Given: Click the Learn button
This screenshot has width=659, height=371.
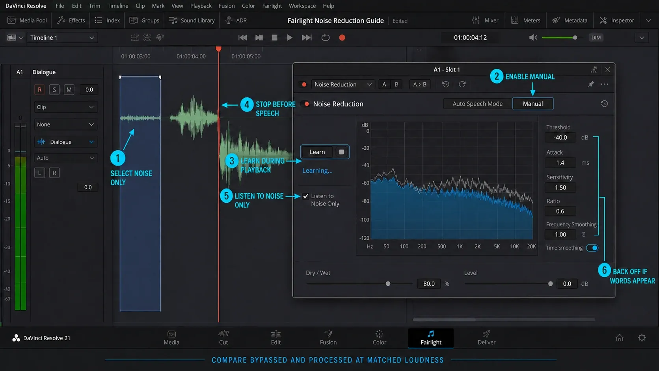Looking at the screenshot, I should [x=317, y=152].
